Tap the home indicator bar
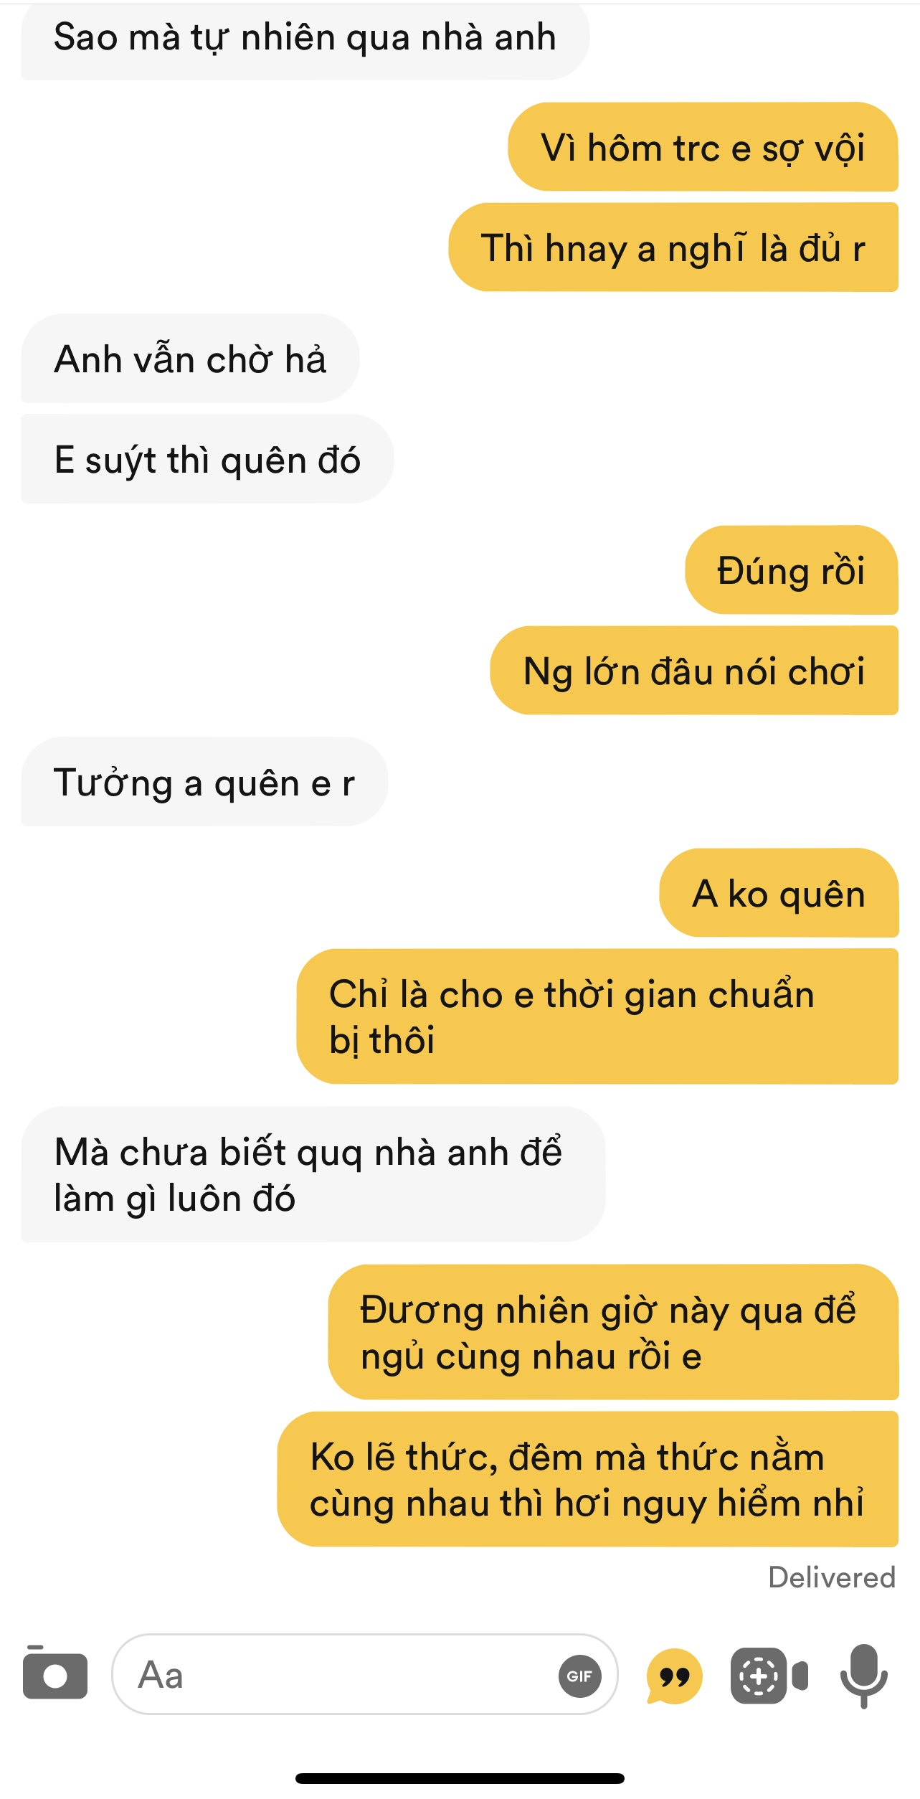This screenshot has height=1799, width=920. tap(460, 1779)
